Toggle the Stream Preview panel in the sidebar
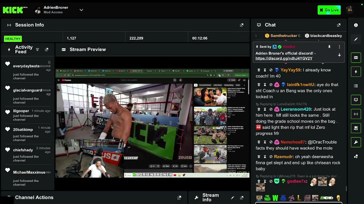This screenshot has height=204, width=364. [356, 58]
